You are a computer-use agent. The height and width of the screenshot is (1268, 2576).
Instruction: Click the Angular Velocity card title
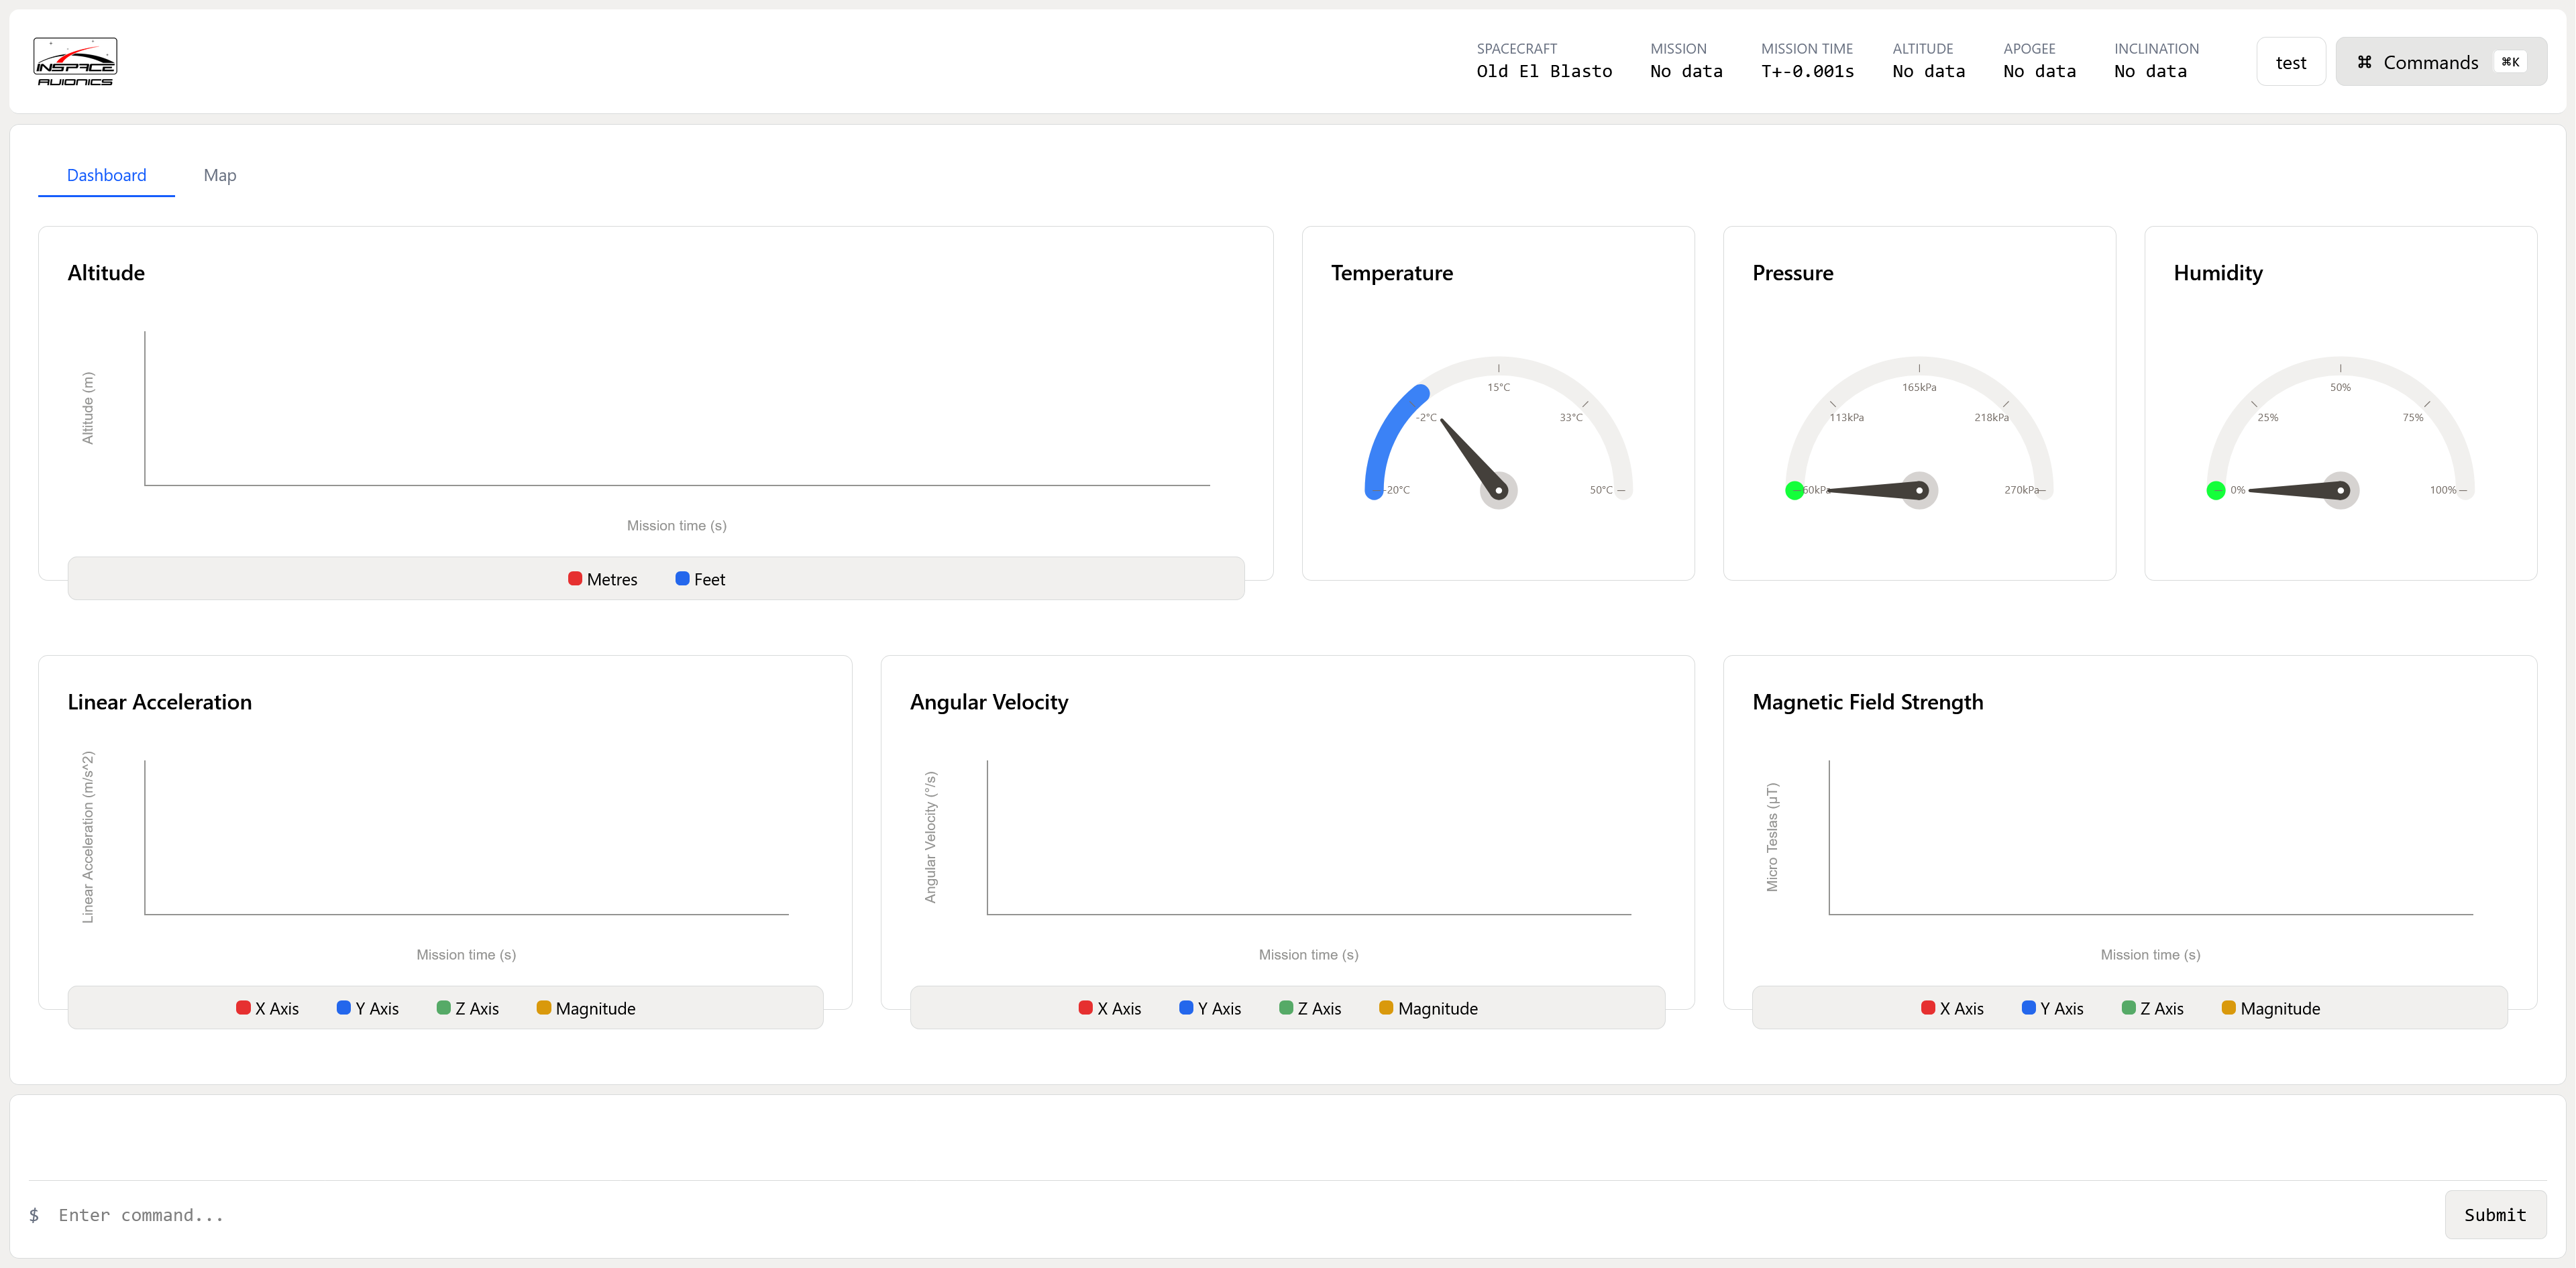coord(989,703)
